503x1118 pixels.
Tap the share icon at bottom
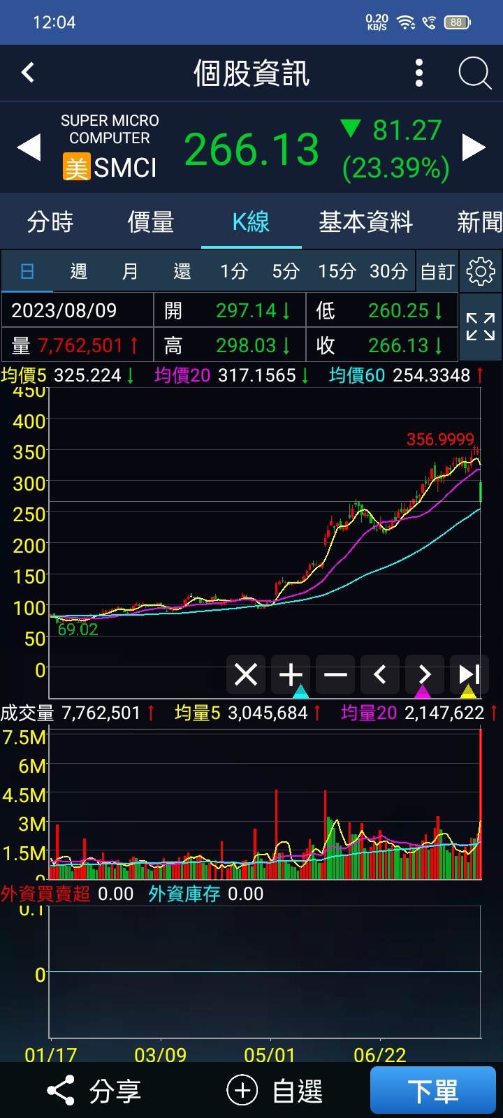[61, 1091]
